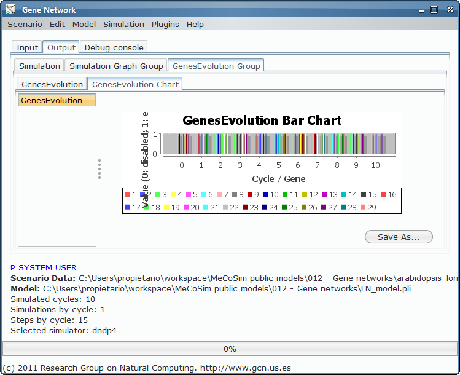Click legend swatch for series 1
This screenshot has width=460, height=375.
click(x=127, y=194)
